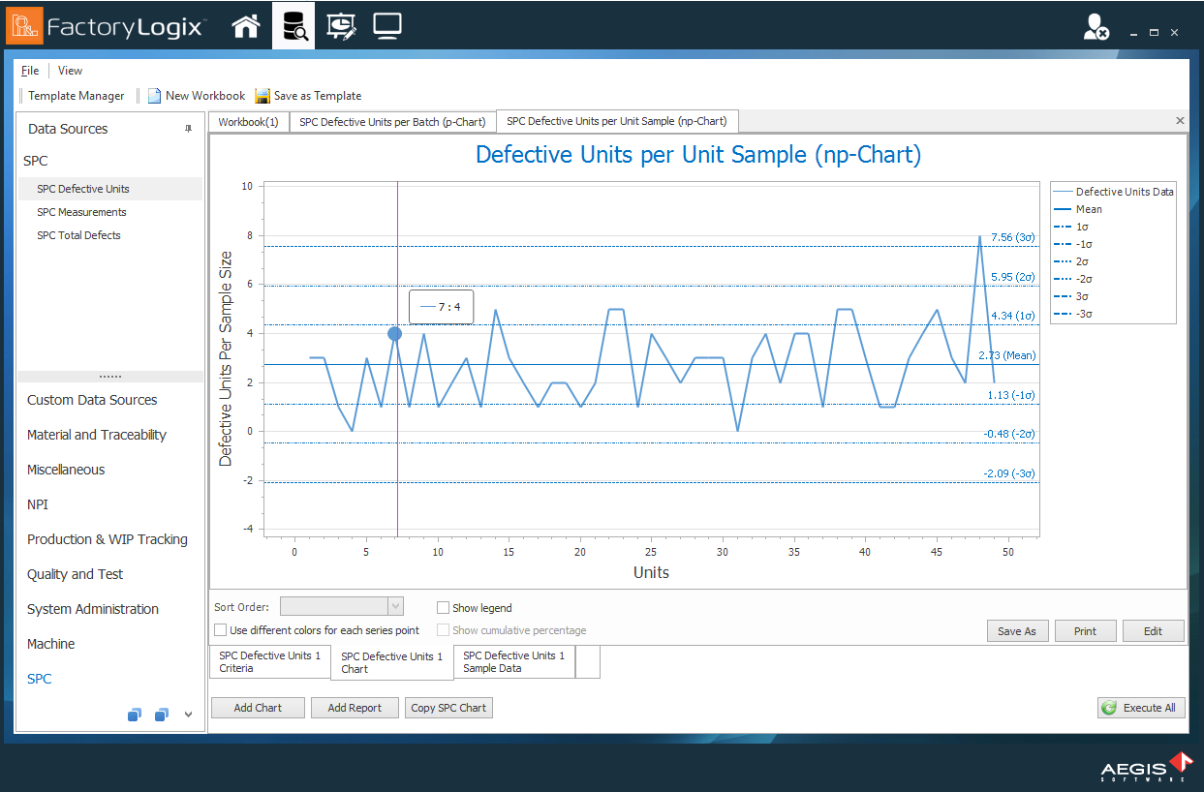
Task: Click the user account icon
Action: [1096, 28]
